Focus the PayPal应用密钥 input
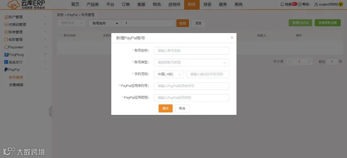 tap(191, 98)
